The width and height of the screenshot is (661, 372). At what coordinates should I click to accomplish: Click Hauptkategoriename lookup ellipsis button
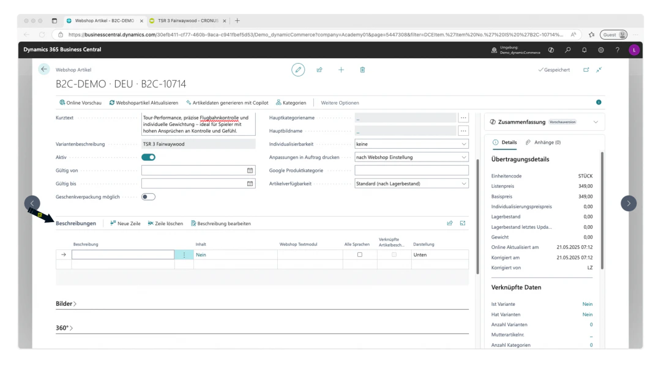coord(463,117)
